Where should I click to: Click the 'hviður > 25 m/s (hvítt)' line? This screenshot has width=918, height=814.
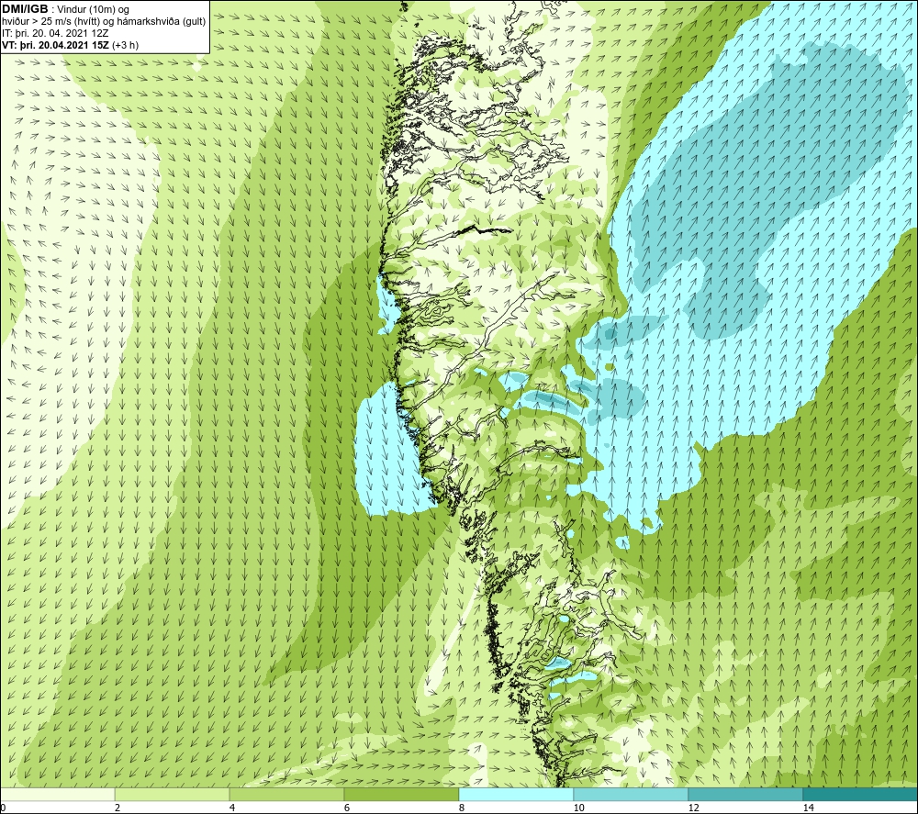tap(104, 22)
